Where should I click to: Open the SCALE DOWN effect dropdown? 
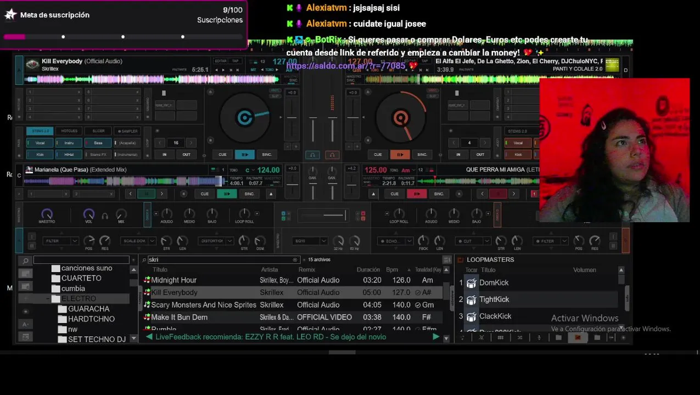152,241
